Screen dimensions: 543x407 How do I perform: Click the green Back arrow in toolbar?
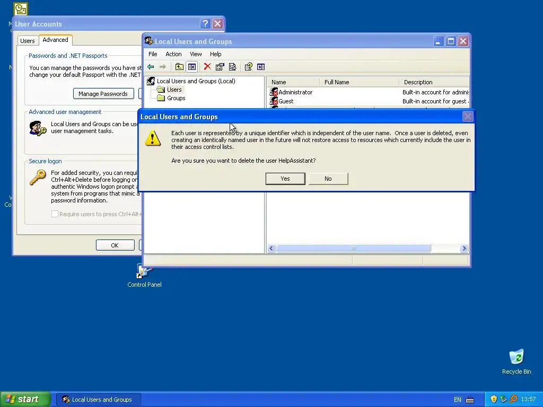coord(151,67)
